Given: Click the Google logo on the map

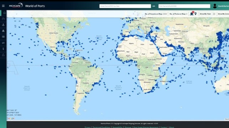Looking at the screenshot, I should (11, 118).
